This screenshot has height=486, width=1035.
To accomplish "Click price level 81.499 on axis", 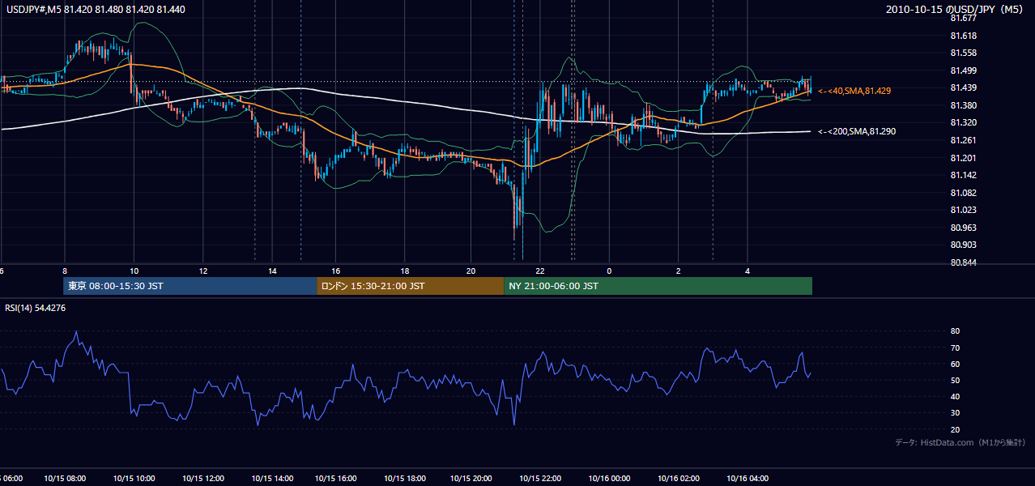I will click(964, 70).
